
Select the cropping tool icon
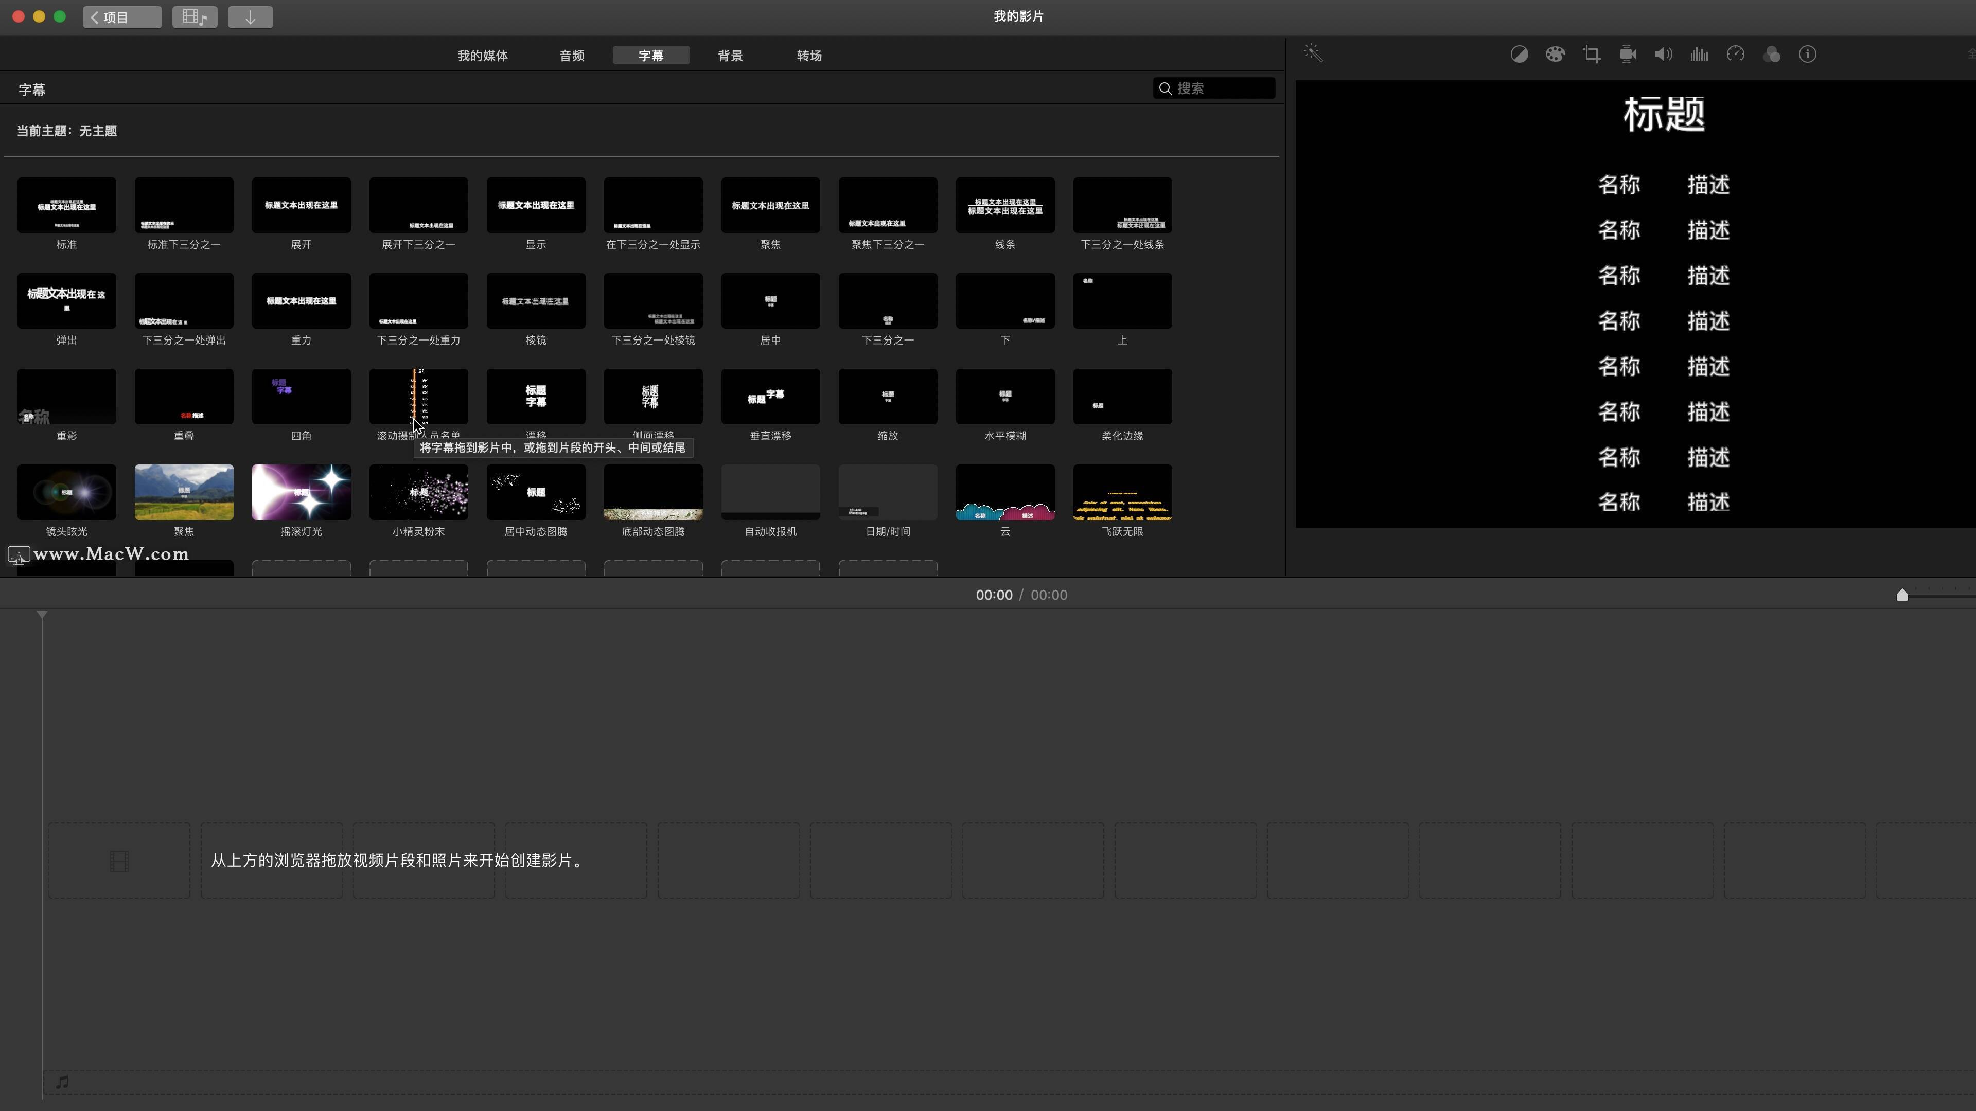point(1591,55)
